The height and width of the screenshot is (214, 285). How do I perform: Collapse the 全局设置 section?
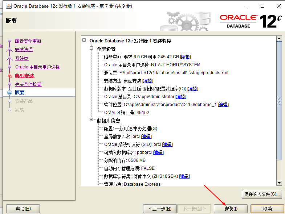point(91,48)
